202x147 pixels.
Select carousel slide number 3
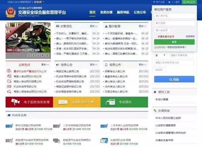pos(38,55)
